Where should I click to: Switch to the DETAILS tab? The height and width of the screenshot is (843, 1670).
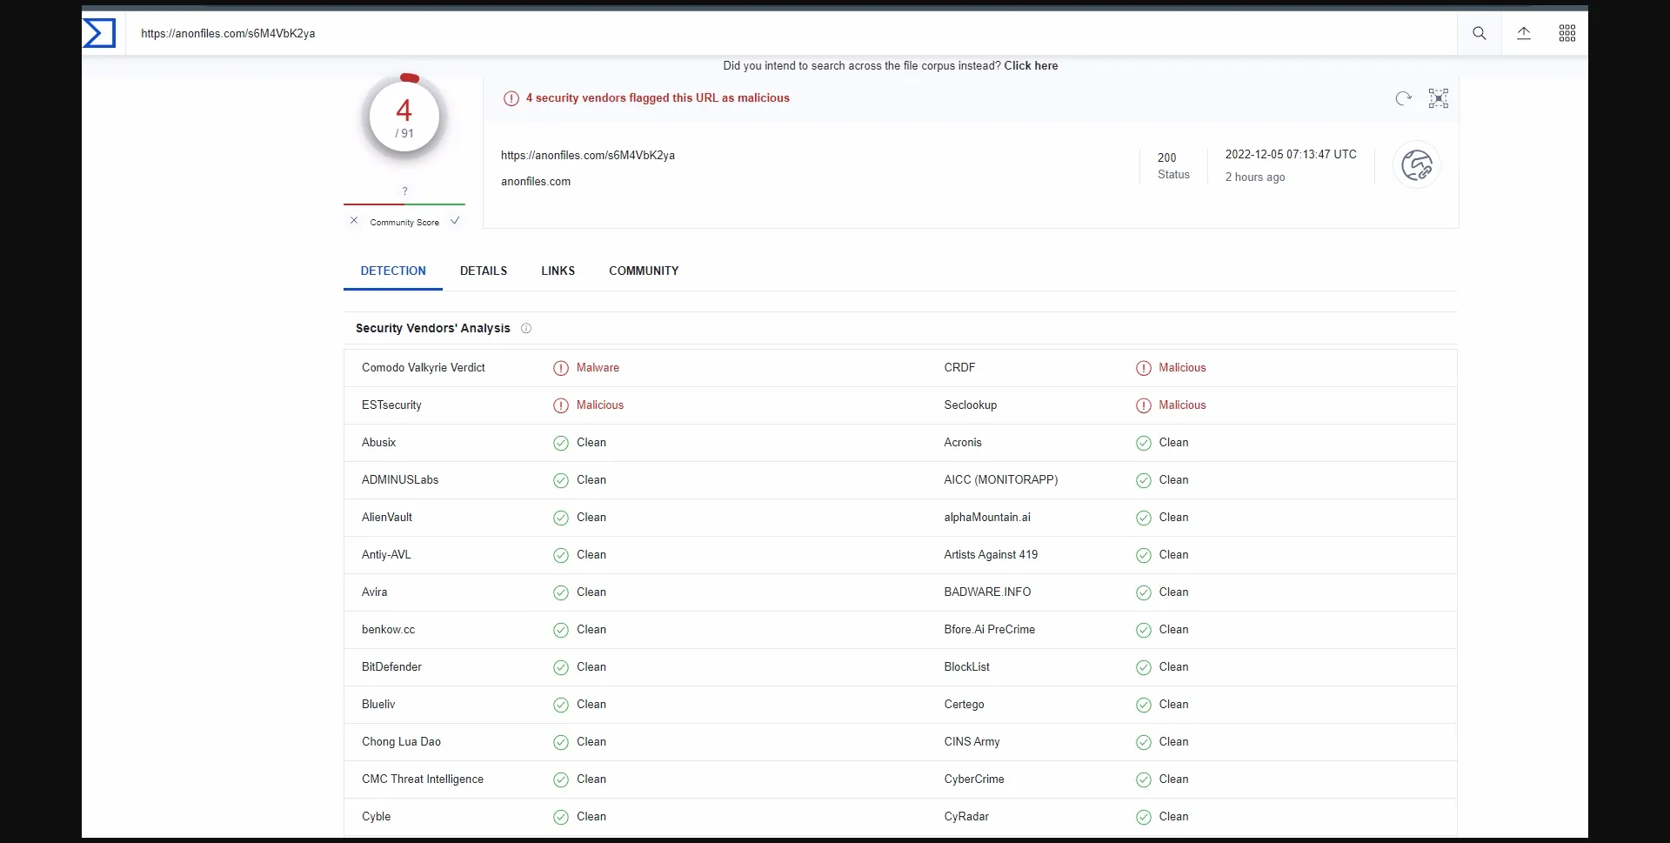coord(483,271)
